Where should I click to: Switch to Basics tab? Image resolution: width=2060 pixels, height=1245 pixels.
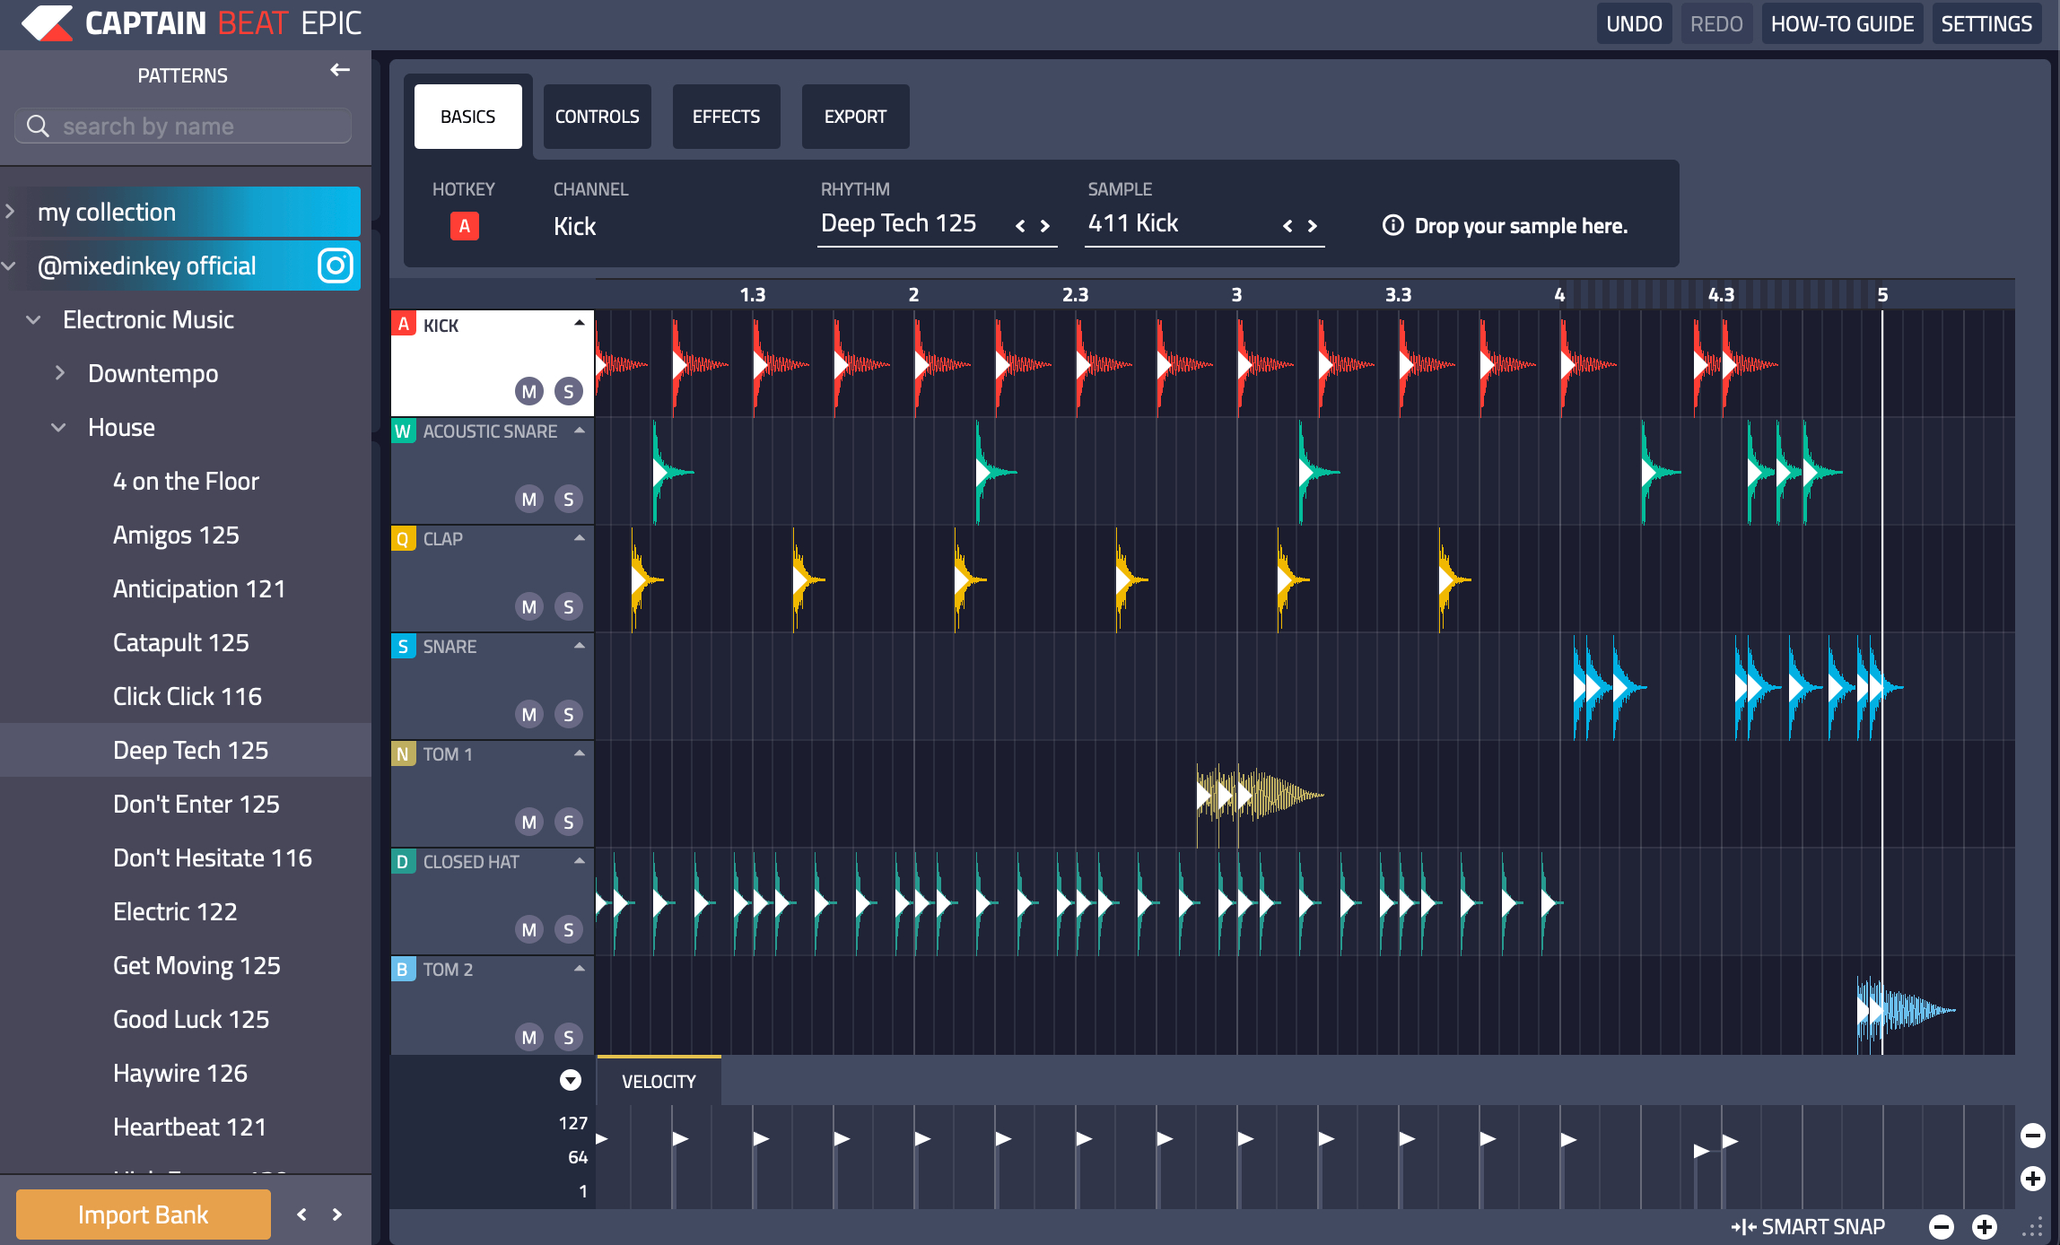click(x=467, y=117)
